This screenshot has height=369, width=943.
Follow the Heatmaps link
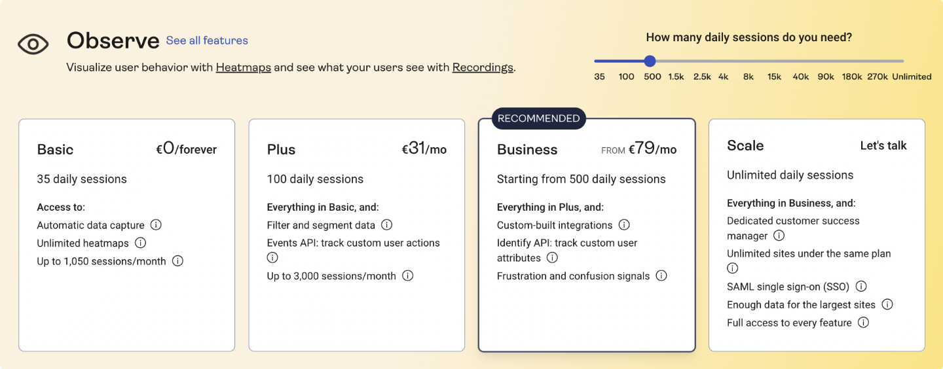point(243,67)
